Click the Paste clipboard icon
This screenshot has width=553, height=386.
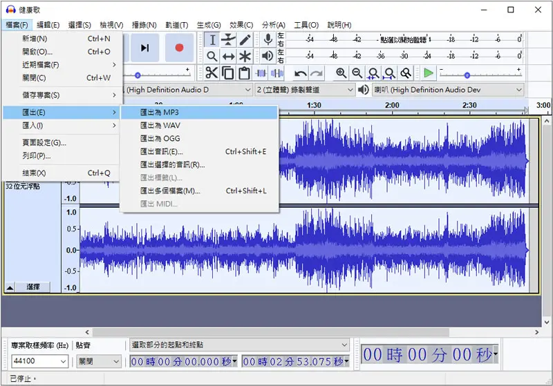pyautogui.click(x=244, y=73)
